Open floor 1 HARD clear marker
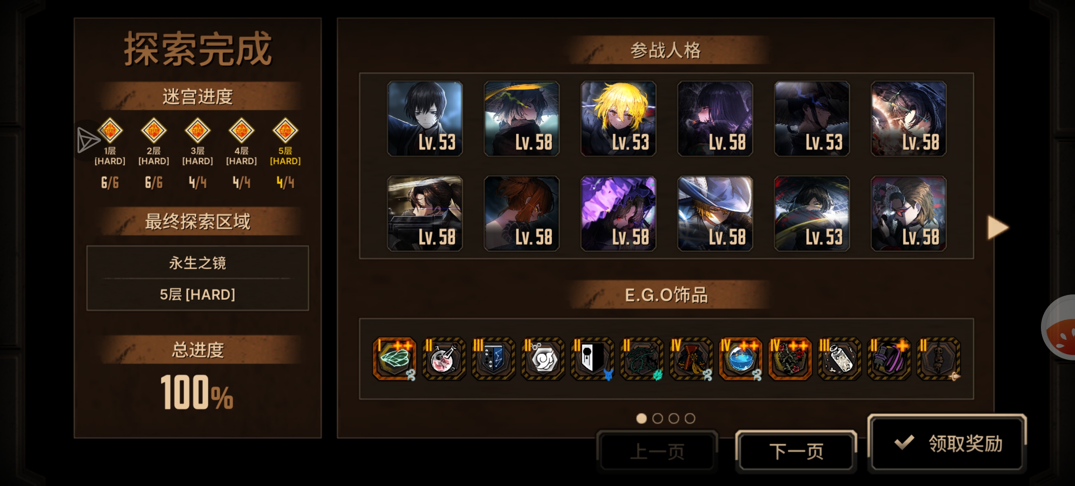The image size is (1075, 486). pos(110,130)
